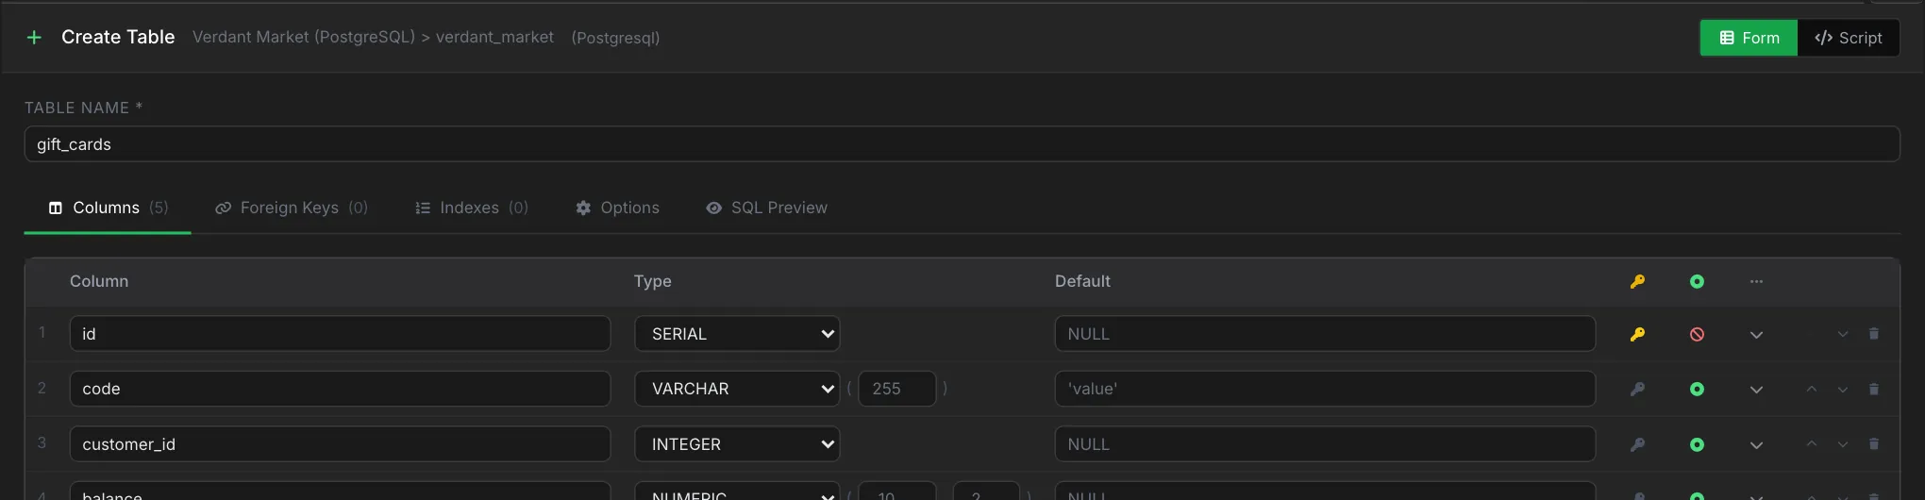The height and width of the screenshot is (500, 1925).
Task: Click the primary key header icon
Action: (1637, 281)
